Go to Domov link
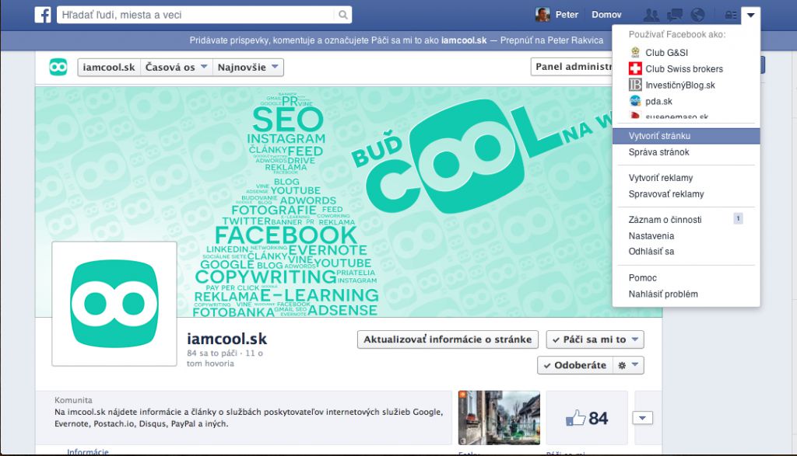The height and width of the screenshot is (456, 797). click(606, 15)
